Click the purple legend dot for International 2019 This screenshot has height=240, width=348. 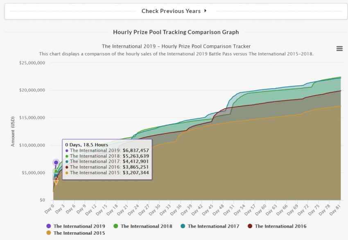pyautogui.click(x=49, y=226)
